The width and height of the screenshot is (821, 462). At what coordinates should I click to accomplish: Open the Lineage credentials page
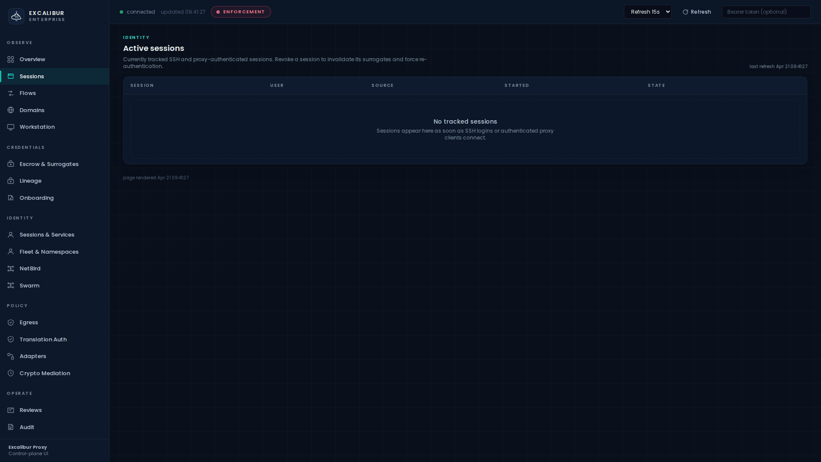click(30, 181)
